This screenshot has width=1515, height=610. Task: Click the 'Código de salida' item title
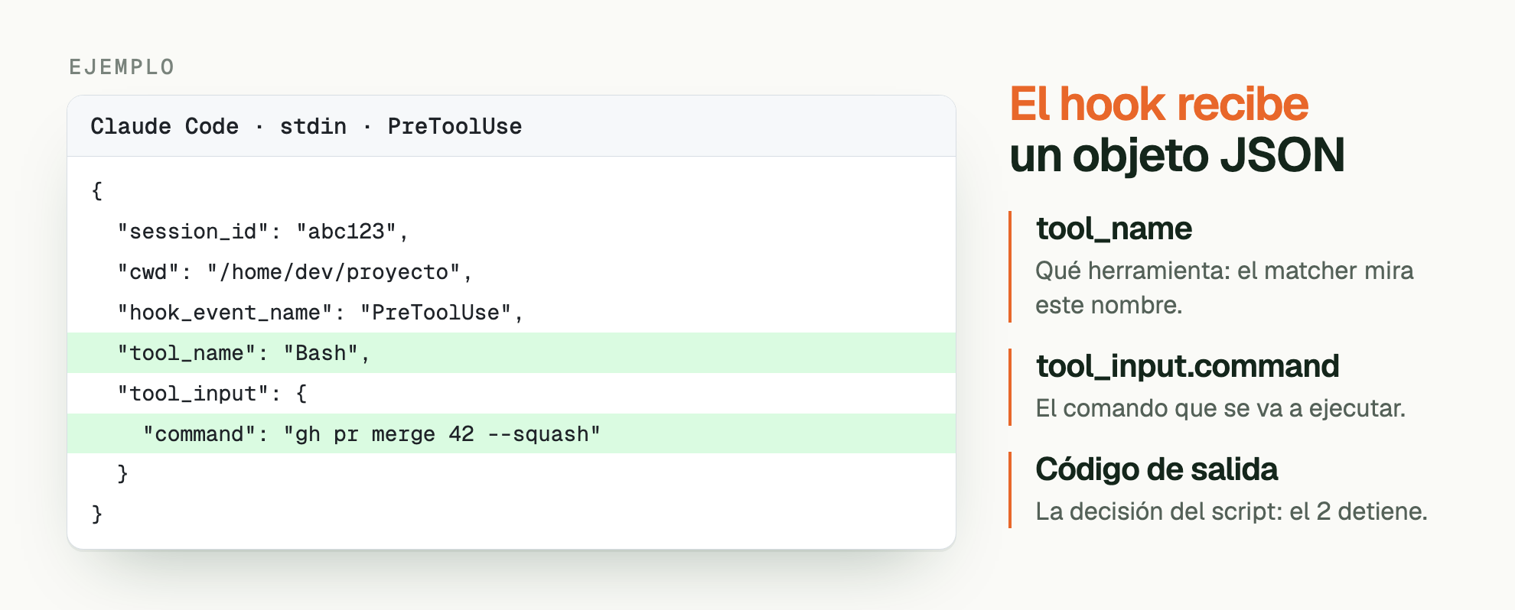[x=1156, y=469]
